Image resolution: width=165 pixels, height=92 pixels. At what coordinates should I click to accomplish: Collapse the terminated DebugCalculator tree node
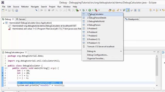coord(4,23)
